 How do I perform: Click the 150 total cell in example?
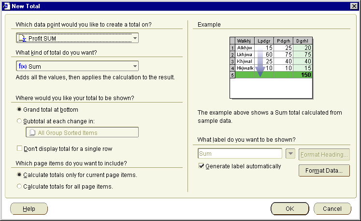tap(303, 74)
